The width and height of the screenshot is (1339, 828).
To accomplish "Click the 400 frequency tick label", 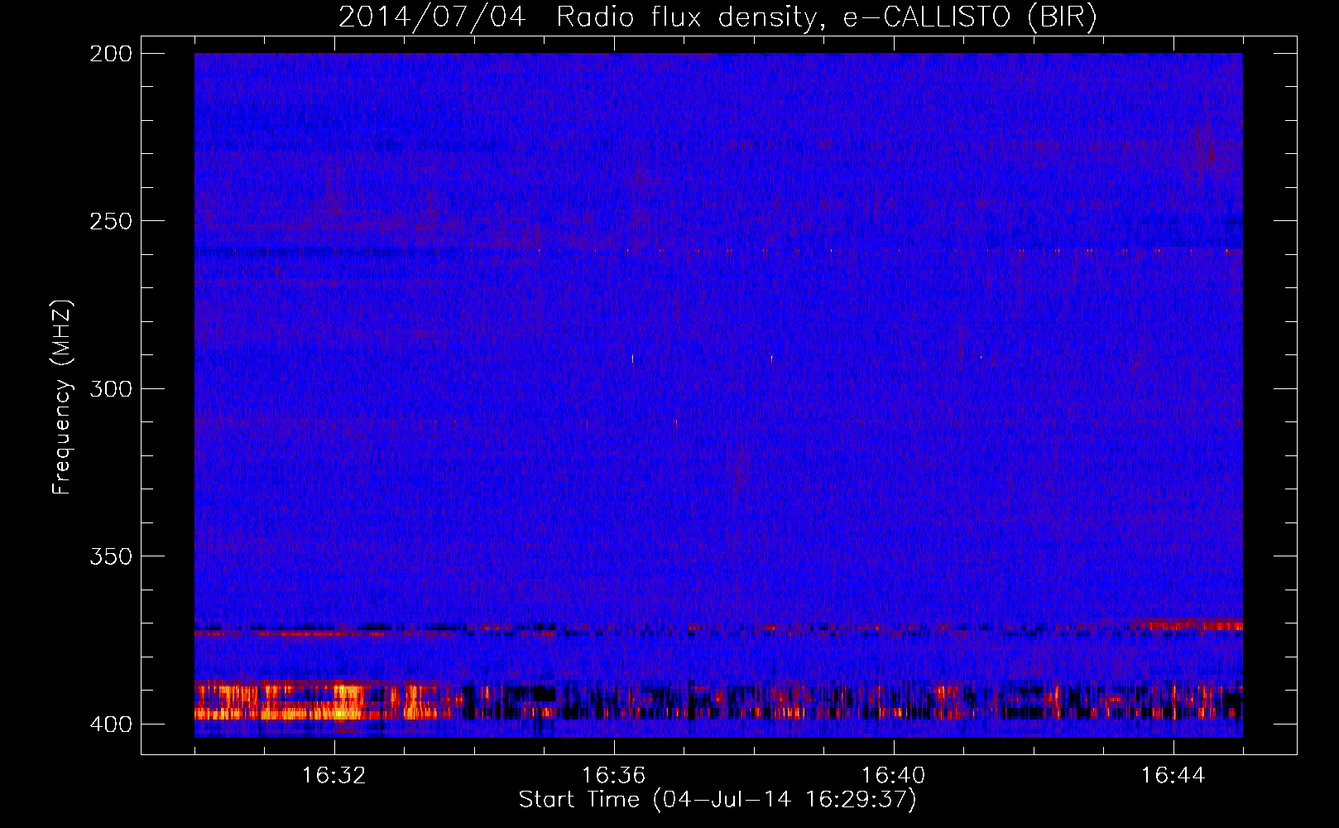I will pyautogui.click(x=111, y=724).
